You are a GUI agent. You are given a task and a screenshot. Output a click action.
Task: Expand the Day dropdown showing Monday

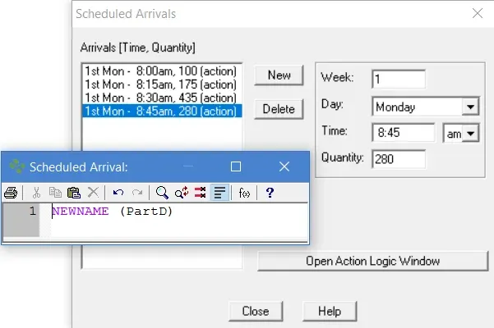(470, 107)
